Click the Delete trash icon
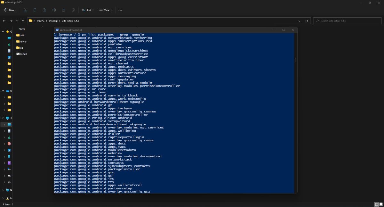This screenshot has width=384, height=207. [73, 10]
